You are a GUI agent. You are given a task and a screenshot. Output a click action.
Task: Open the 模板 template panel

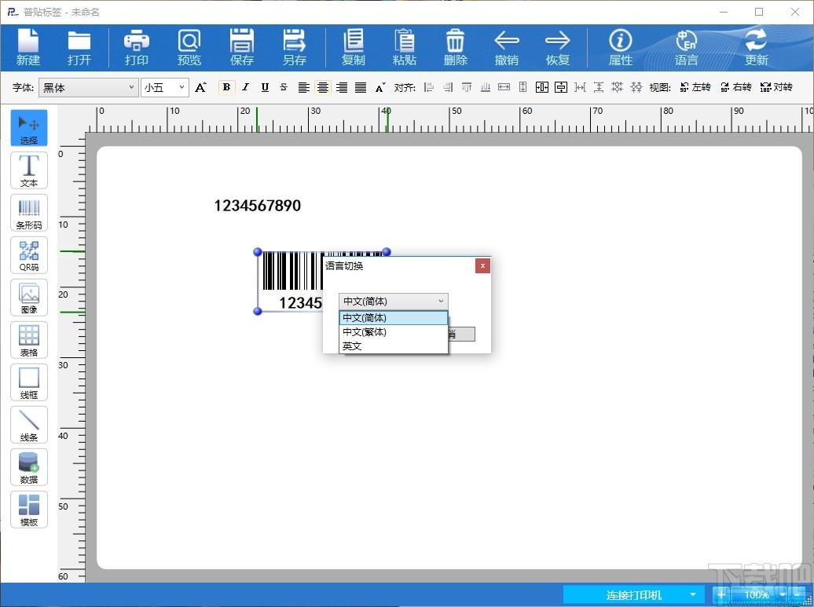point(29,510)
